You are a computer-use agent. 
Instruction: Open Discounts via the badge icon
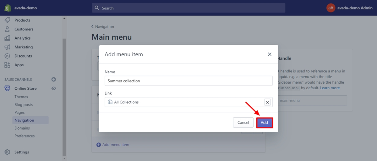[x=7, y=56]
